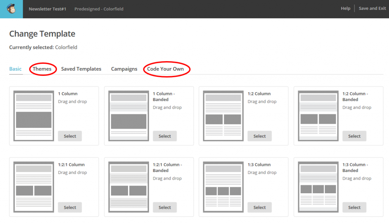Open the 1:2:1 Column layout thumbnail
Image resolution: width=389 pixels, height=224 pixels.
click(x=33, y=187)
